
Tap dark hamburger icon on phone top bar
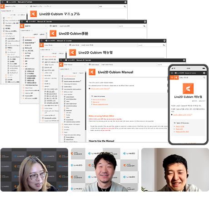coord(172,73)
